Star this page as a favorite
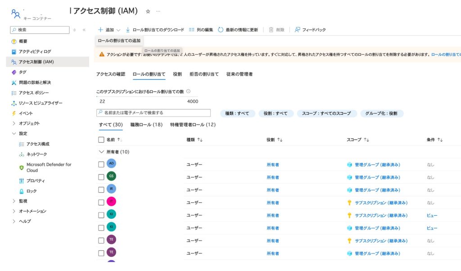461x271 pixels. point(148,11)
